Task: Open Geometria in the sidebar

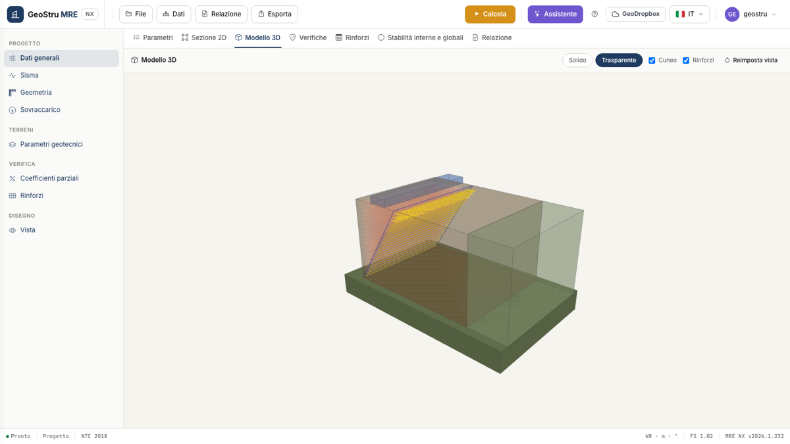Action: [x=61, y=93]
